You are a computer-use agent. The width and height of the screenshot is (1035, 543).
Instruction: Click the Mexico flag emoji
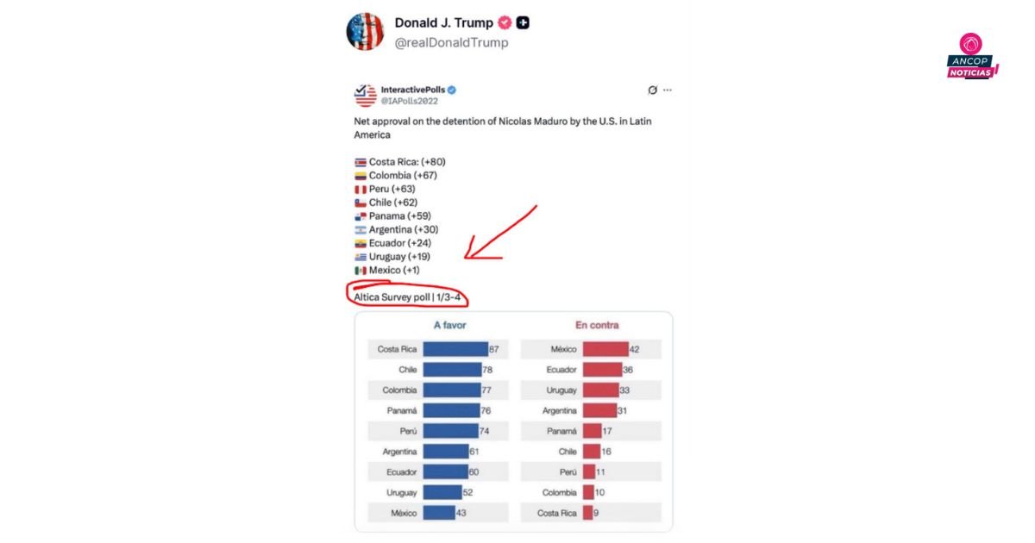[360, 271]
